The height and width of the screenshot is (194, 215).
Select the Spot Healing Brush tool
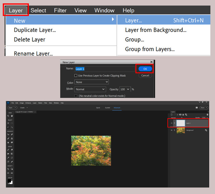(12, 134)
